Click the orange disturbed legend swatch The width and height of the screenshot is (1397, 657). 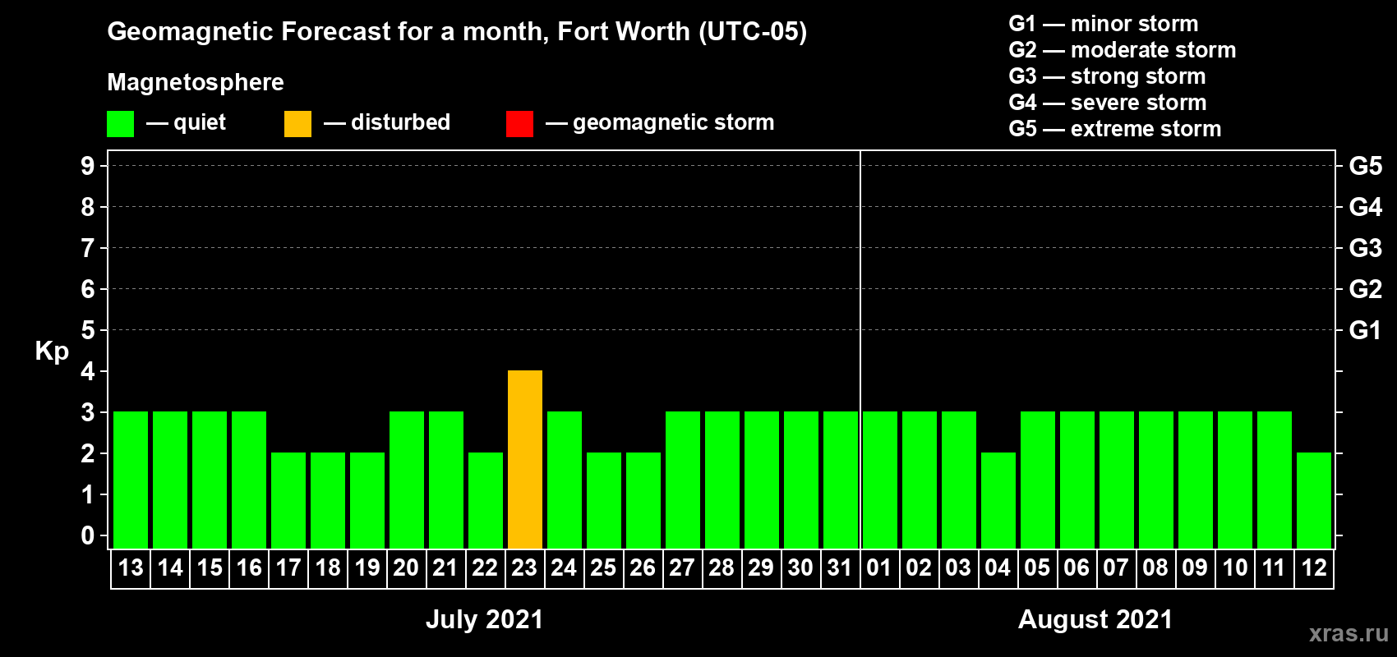(x=297, y=124)
